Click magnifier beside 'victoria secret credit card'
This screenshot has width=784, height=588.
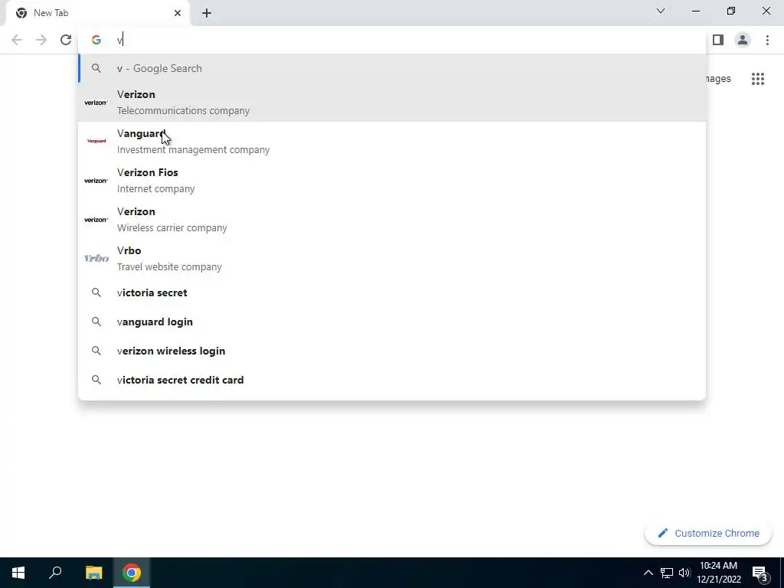coord(96,380)
